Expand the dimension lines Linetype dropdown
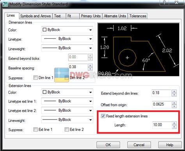Image resolution: width=185 pixels, height=151 pixels. tap(67, 39)
